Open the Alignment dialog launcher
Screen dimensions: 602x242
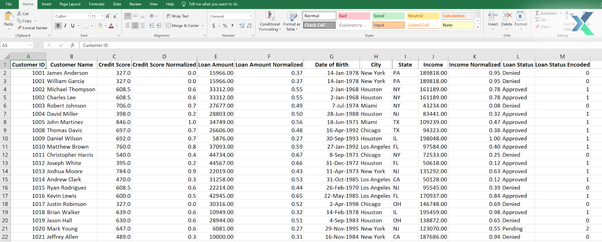(204, 36)
